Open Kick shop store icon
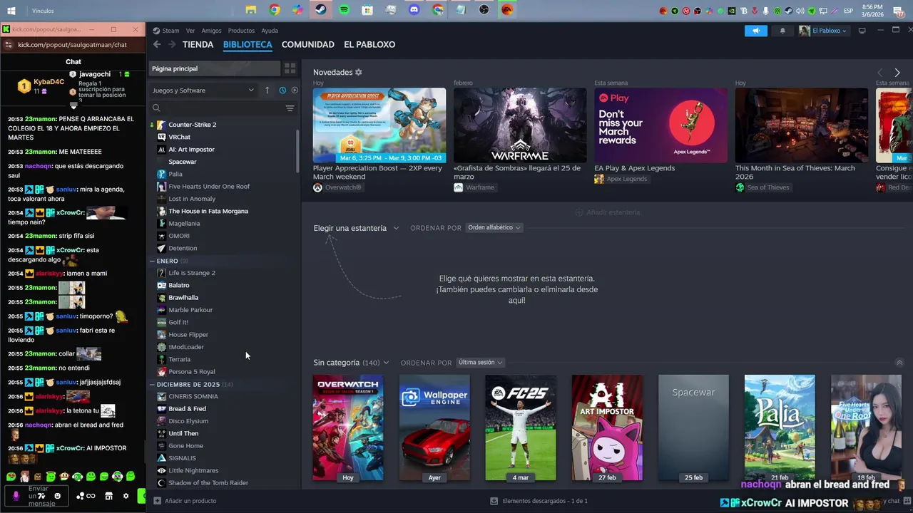Viewport: 913px width, 513px height. click(108, 496)
